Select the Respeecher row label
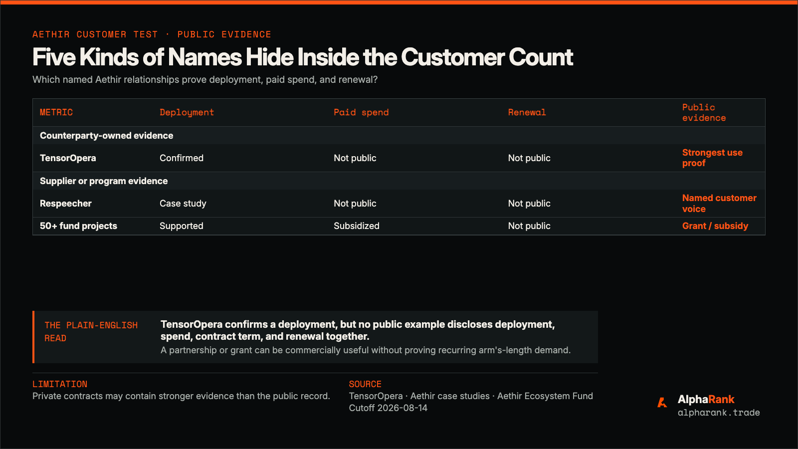The height and width of the screenshot is (449, 798). point(66,204)
